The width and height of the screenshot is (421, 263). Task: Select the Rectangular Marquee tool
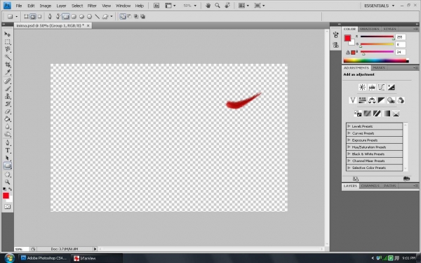coord(7,42)
